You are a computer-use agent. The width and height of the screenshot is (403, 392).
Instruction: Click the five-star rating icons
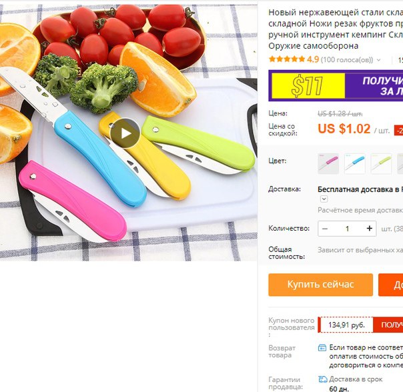(287, 59)
